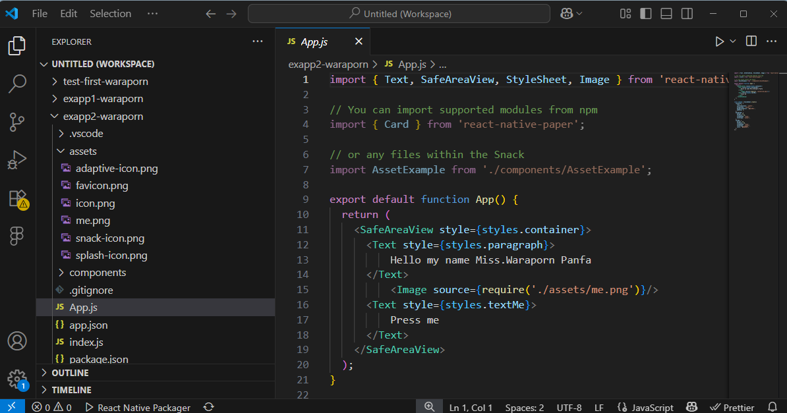Screen dimensions: 787x413
Task: Close the App.js editor tab
Action: pyautogui.click(x=359, y=41)
